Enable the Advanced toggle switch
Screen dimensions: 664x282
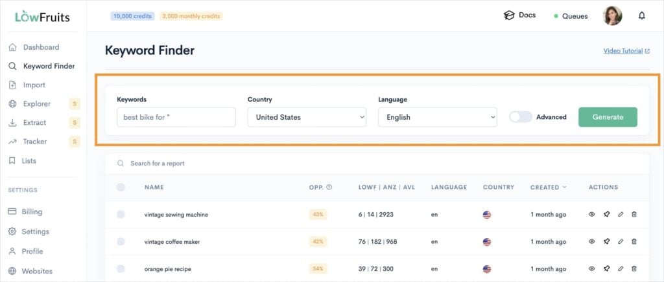click(x=521, y=117)
